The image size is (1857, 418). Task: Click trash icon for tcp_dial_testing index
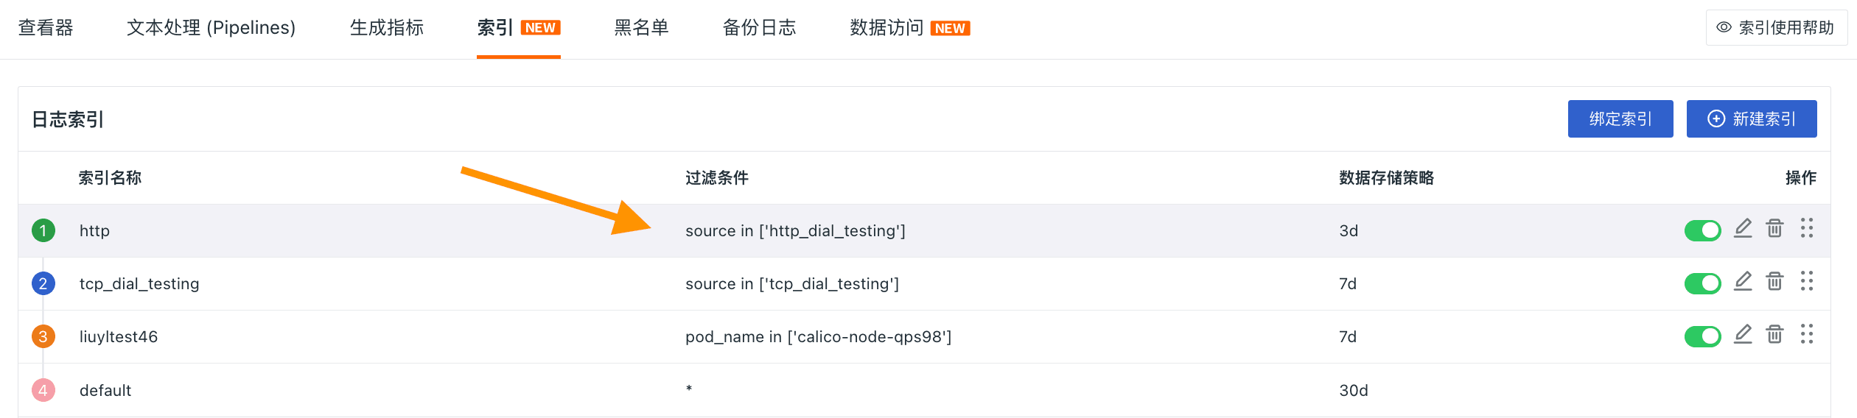(x=1774, y=282)
